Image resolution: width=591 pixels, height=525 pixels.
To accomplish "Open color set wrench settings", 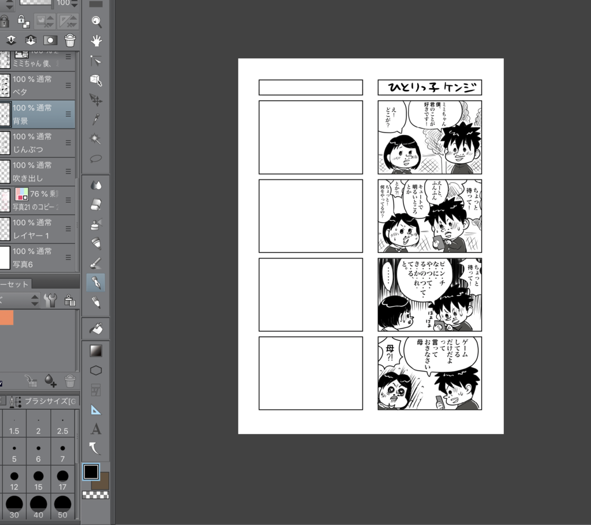I will pos(50,300).
